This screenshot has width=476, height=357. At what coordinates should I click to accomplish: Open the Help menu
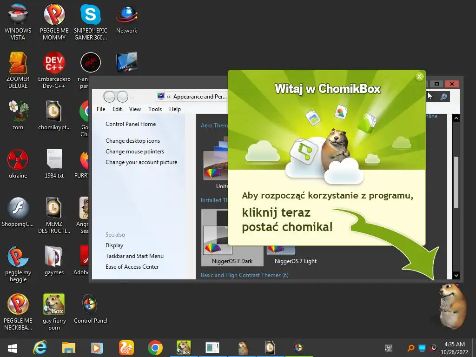(x=175, y=109)
